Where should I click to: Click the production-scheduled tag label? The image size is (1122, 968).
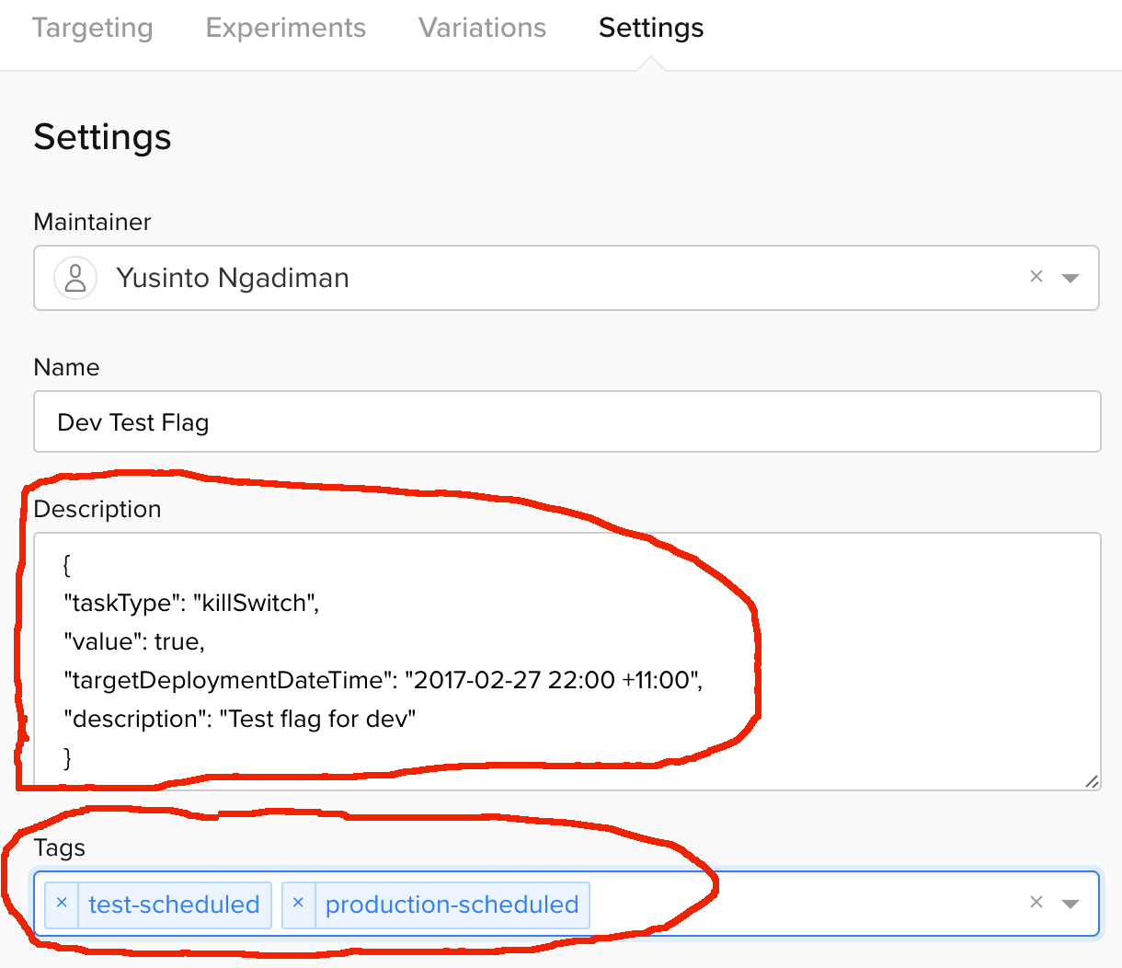[452, 905]
